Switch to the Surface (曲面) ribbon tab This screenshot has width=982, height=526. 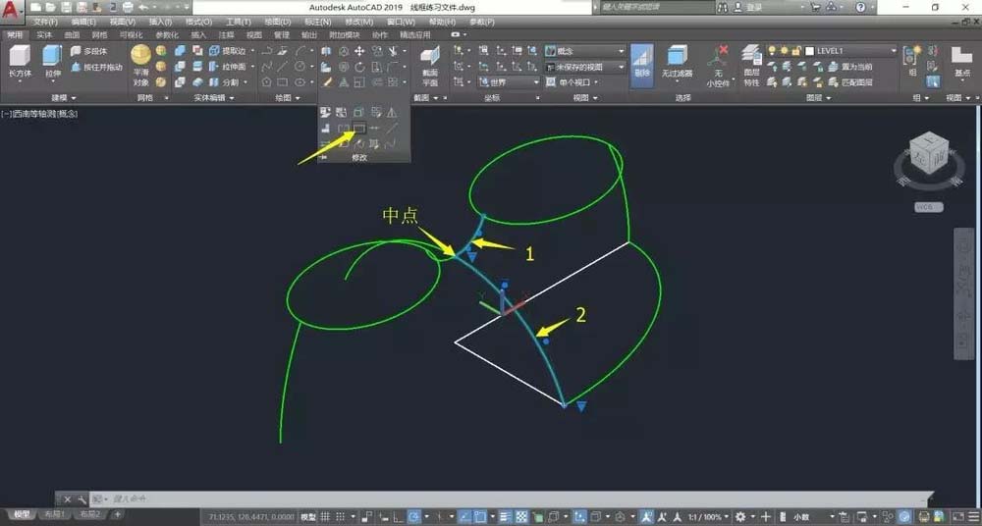[x=72, y=35]
